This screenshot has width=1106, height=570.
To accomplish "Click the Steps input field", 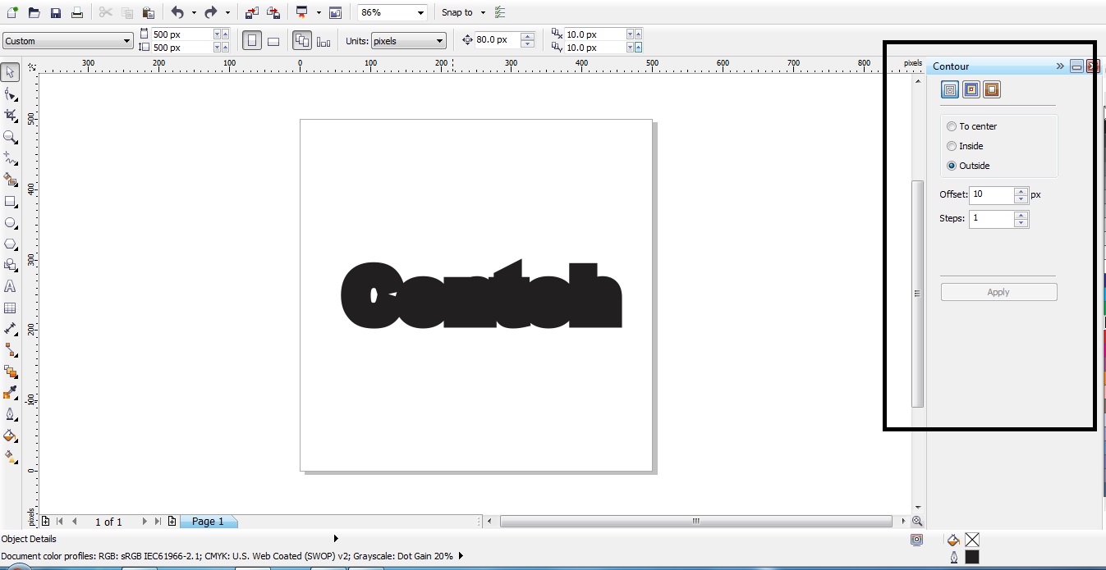I will click(994, 218).
